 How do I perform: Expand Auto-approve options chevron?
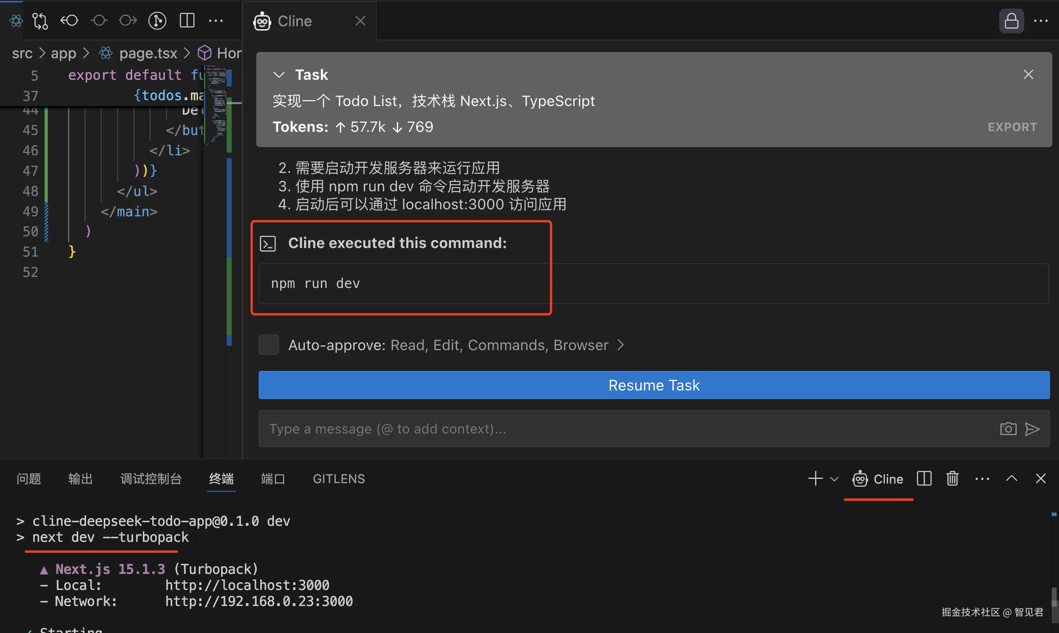click(621, 345)
